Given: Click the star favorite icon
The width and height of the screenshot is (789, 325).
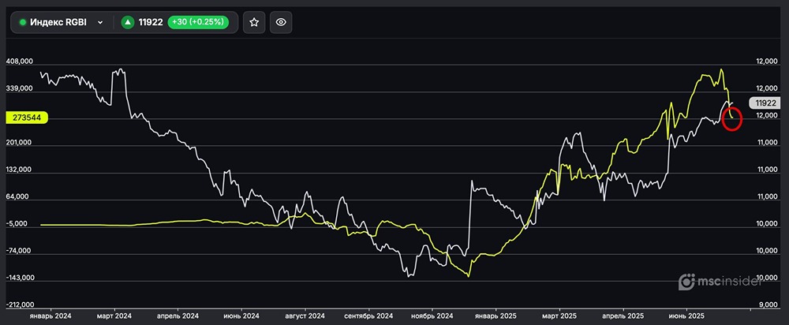Looking at the screenshot, I should pos(254,23).
